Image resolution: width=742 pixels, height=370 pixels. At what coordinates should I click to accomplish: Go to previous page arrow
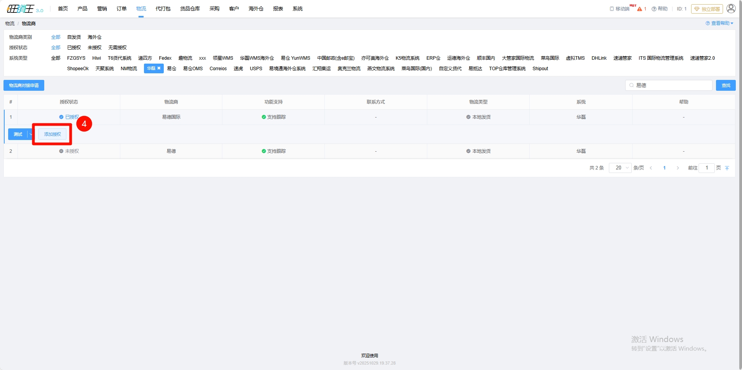651,168
